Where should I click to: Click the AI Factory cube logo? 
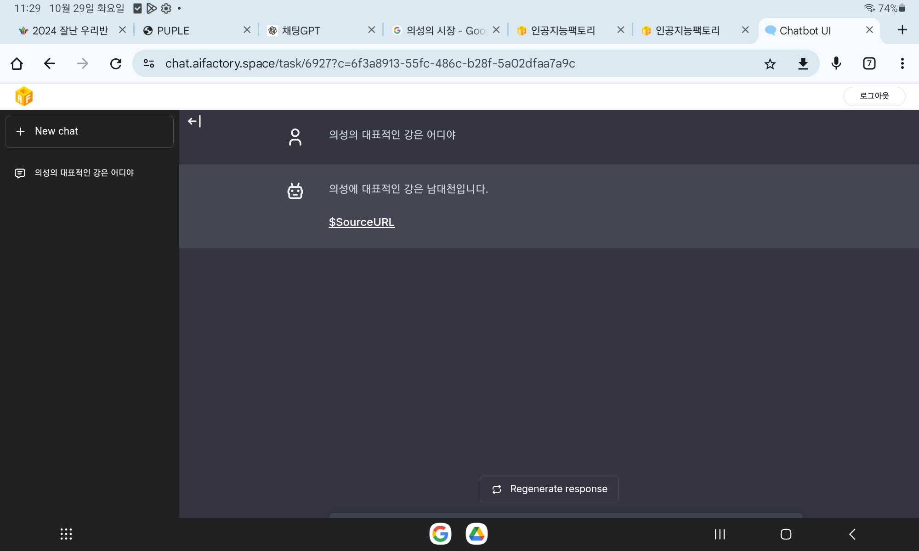click(24, 96)
